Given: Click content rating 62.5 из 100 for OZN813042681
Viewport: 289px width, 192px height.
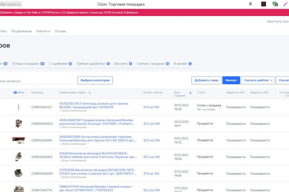Looking at the screenshot, I should point(151,140).
